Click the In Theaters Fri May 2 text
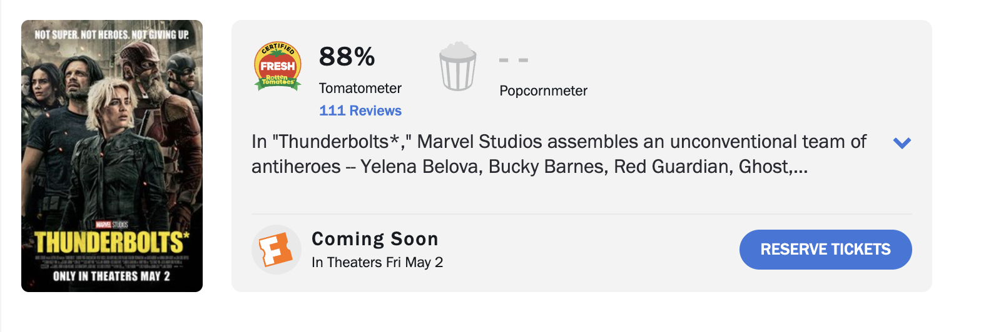The width and height of the screenshot is (981, 332). pyautogui.click(x=377, y=262)
